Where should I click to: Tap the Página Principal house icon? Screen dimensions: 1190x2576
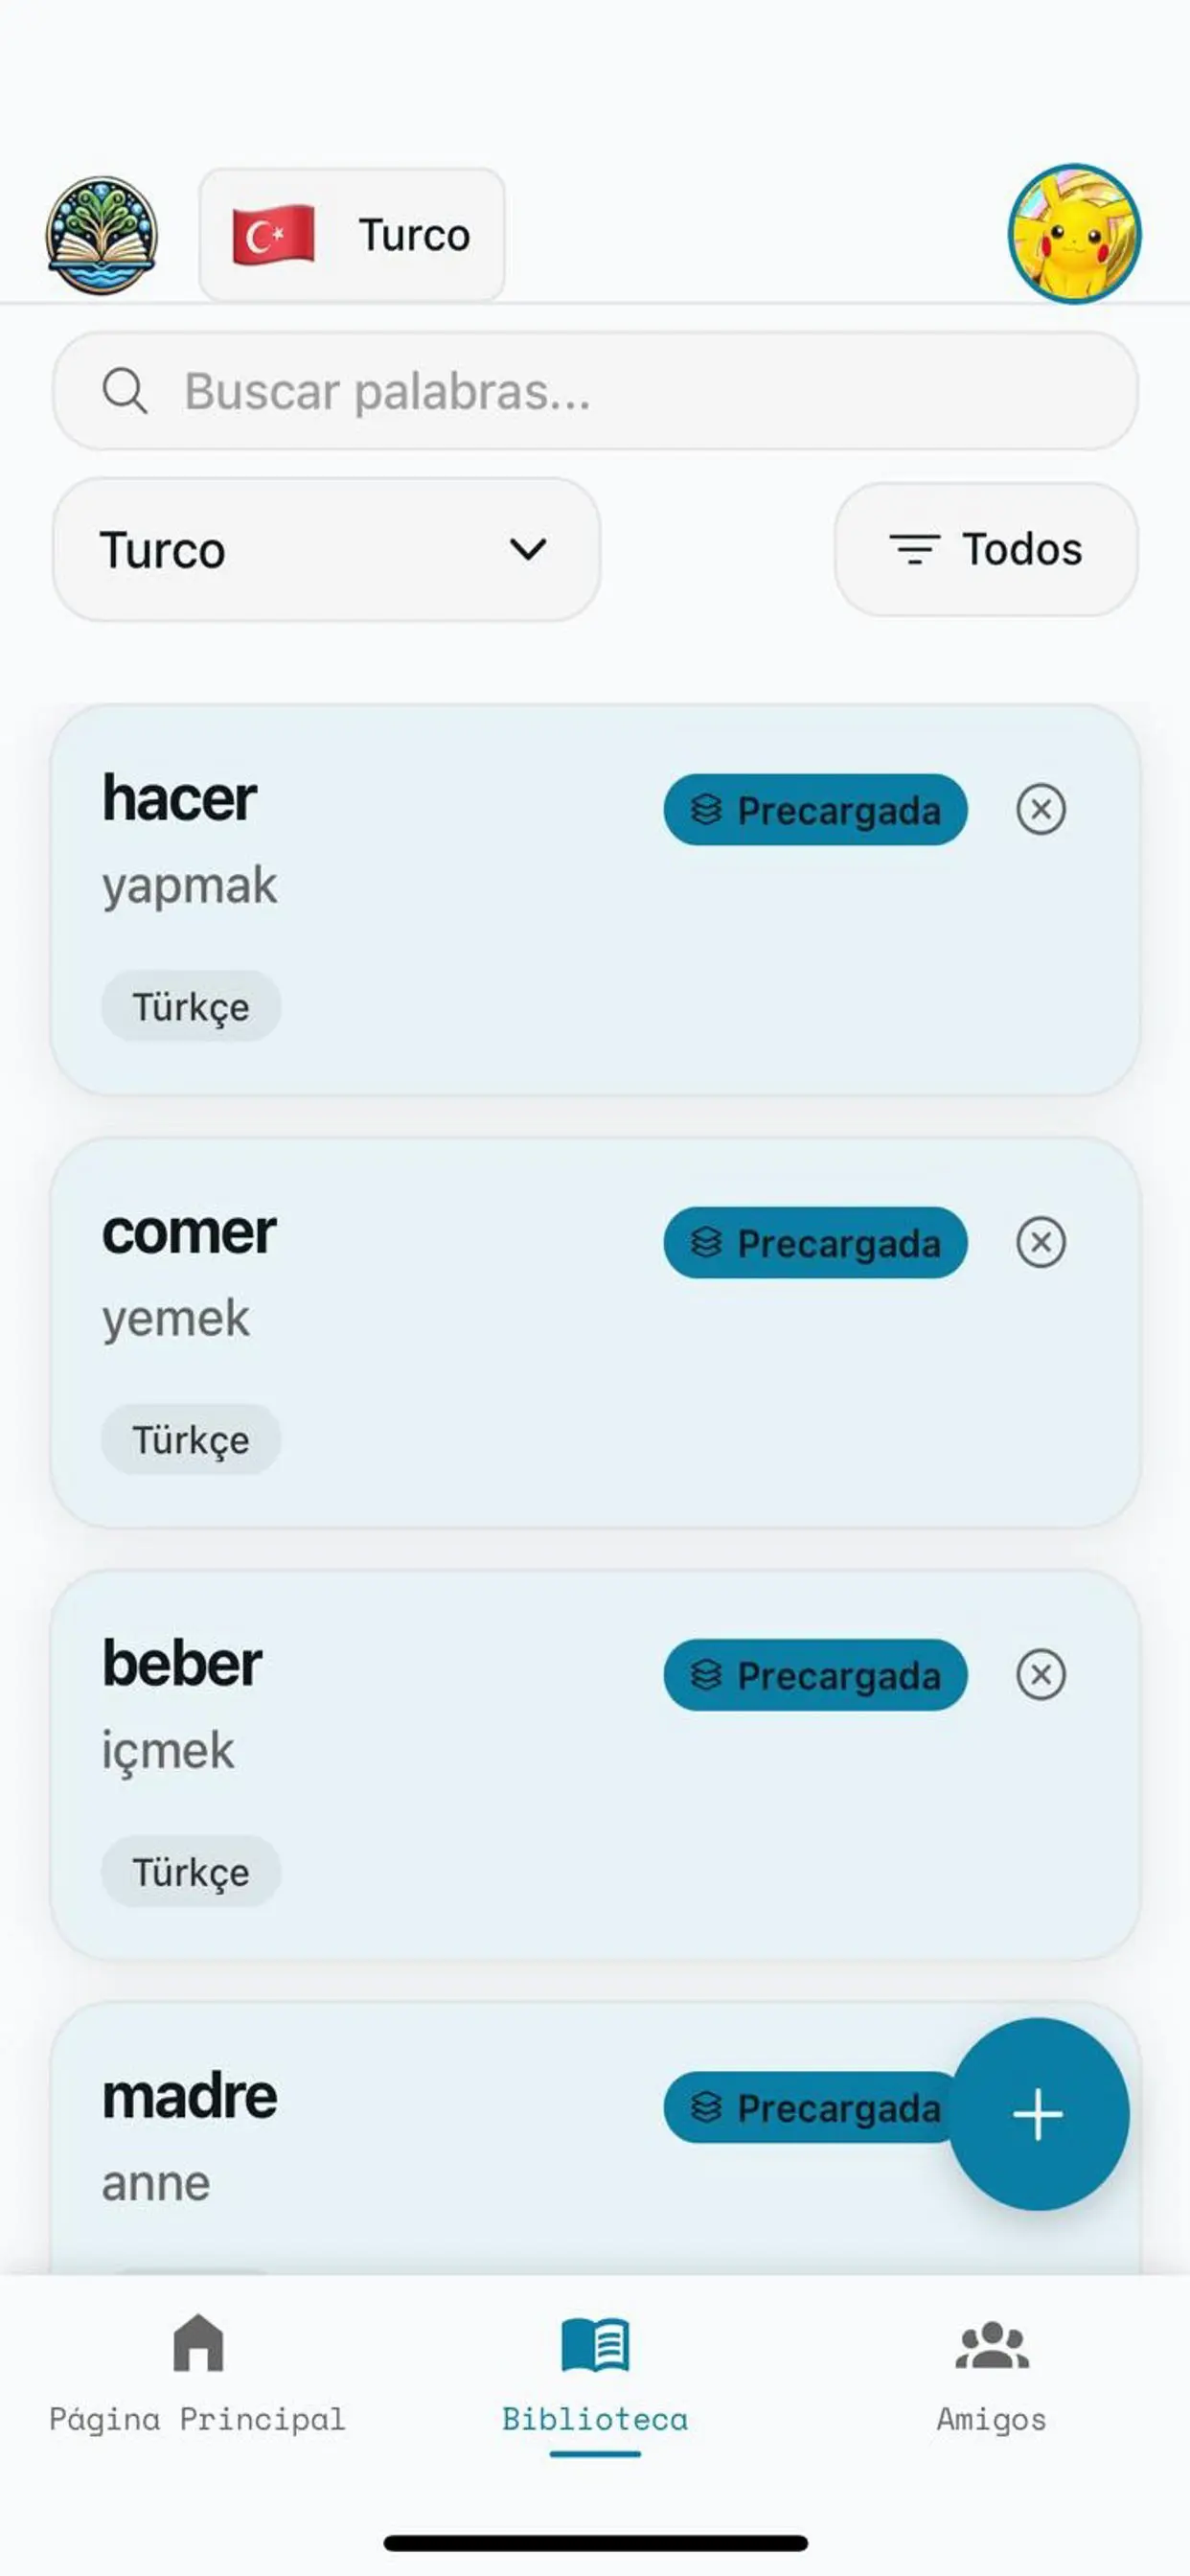(x=198, y=2343)
